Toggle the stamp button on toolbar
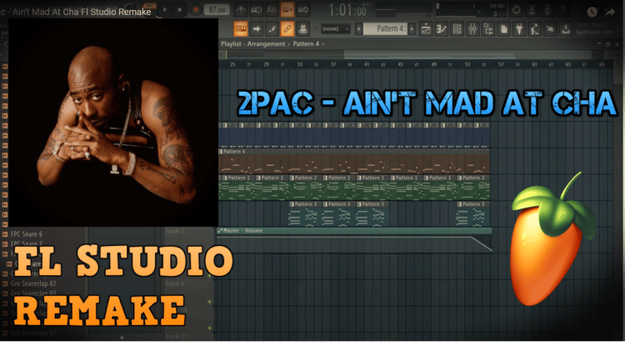The image size is (625, 351). click(x=303, y=28)
